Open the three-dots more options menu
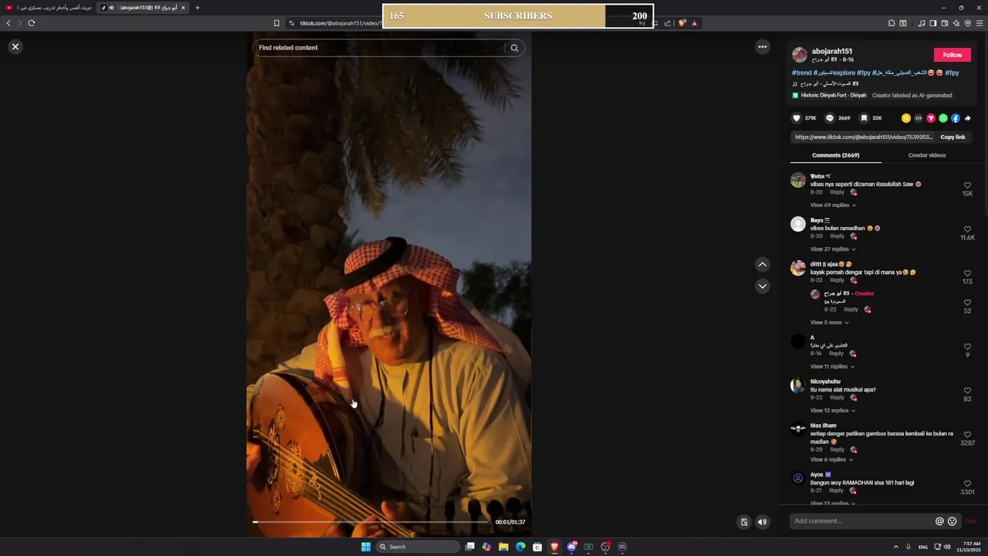Viewport: 988px width, 556px height. [x=762, y=47]
